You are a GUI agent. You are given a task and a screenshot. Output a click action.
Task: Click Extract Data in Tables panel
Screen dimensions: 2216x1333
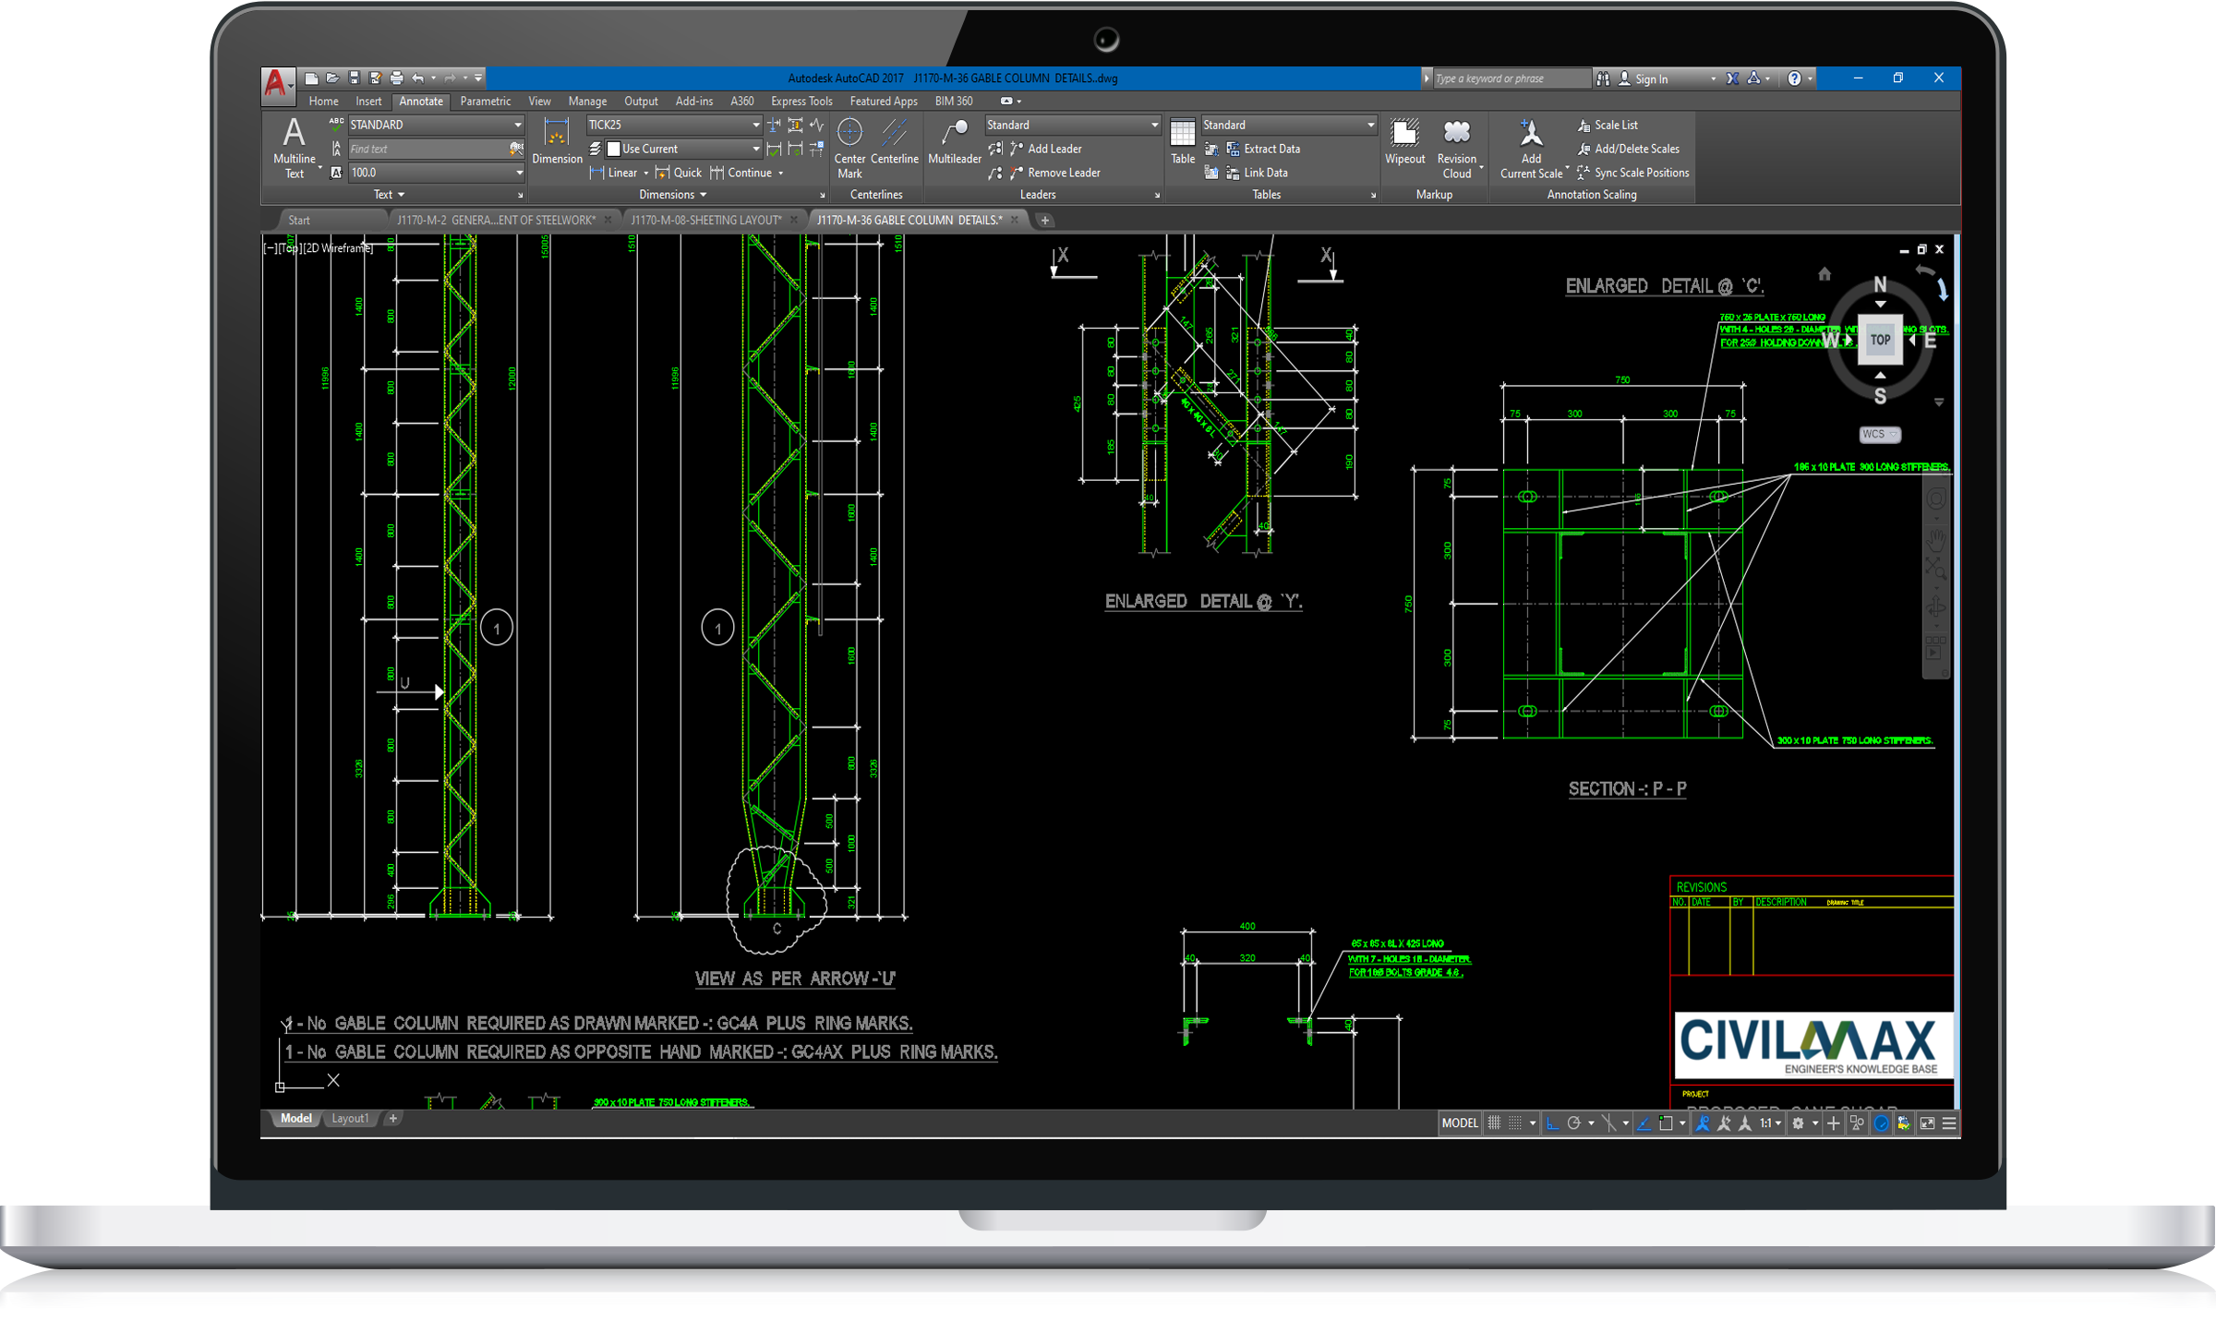point(1262,149)
